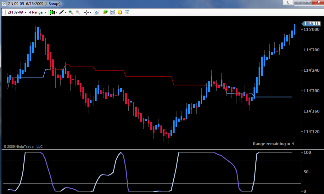This screenshot has height=194, width=324.
Task: Click the 0 level on oscillator axis
Action: pos(305,191)
